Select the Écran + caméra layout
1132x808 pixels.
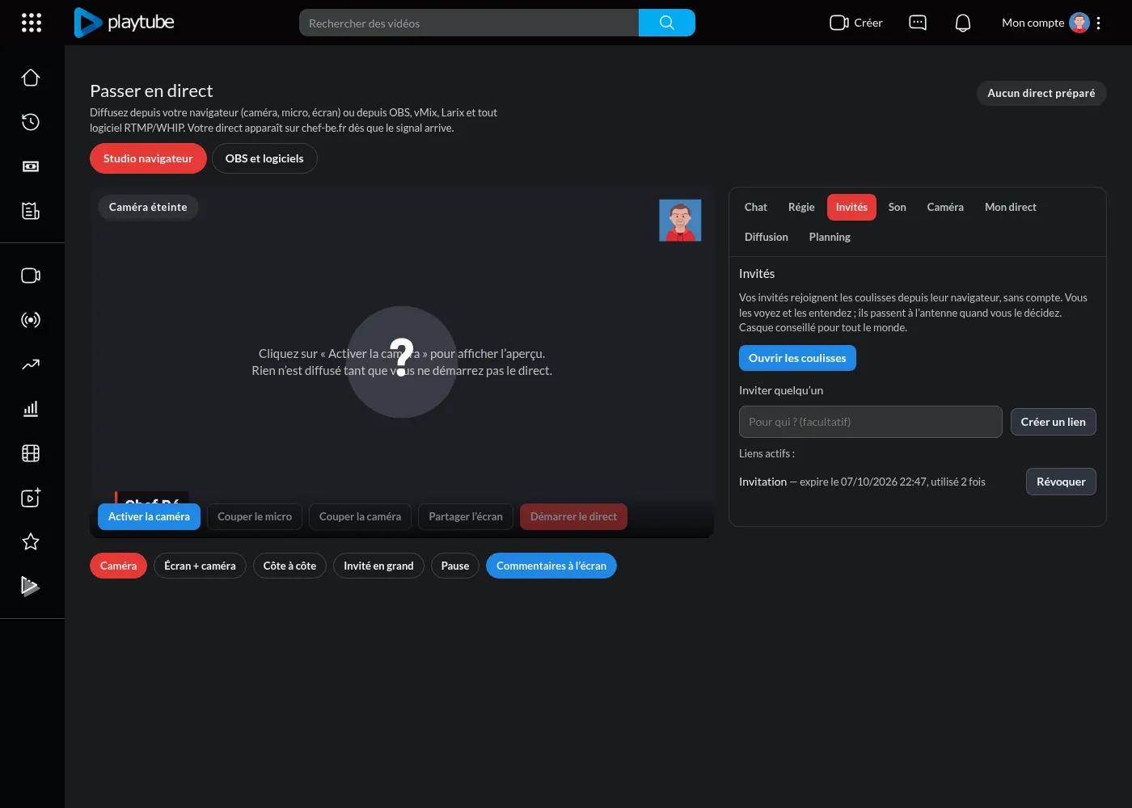tap(200, 566)
